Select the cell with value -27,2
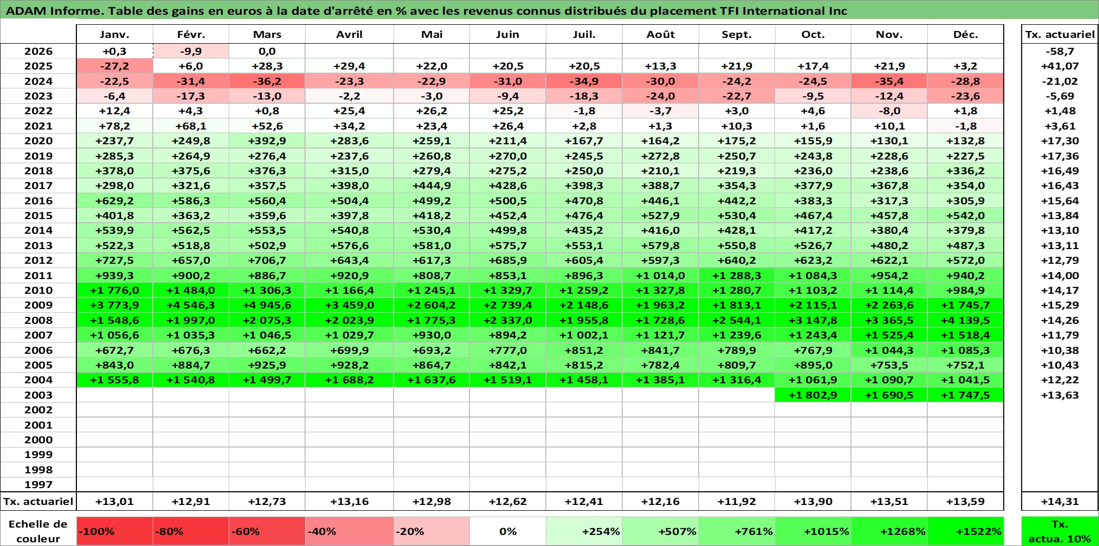1099x546 pixels. pos(114,66)
